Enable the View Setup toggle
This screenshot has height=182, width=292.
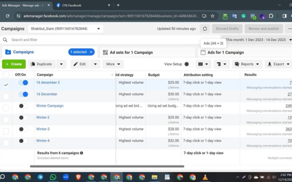(x=189, y=64)
